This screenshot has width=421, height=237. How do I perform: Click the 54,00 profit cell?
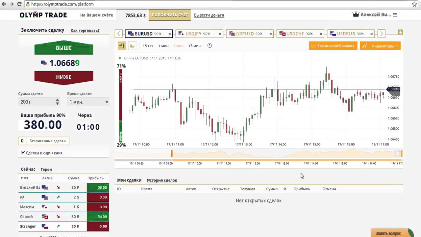pos(98,217)
